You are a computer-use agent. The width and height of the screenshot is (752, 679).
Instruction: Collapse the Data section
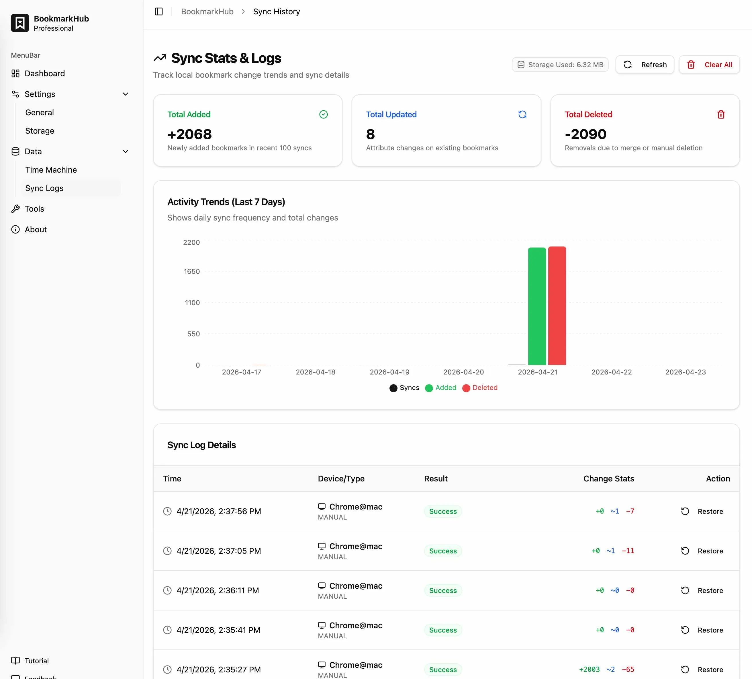coord(125,151)
